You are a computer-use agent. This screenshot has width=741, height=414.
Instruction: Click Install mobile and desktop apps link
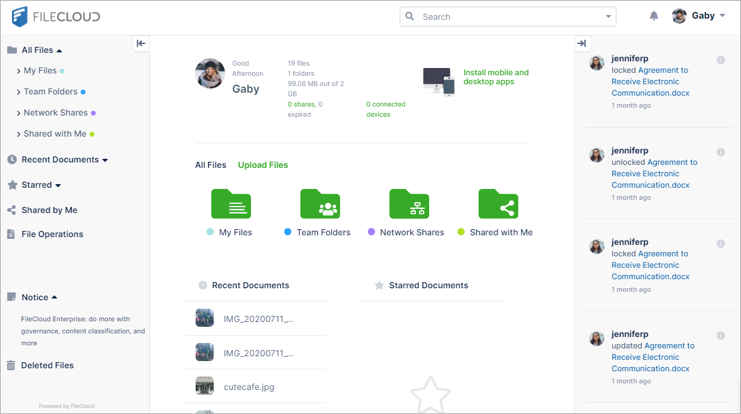click(495, 77)
